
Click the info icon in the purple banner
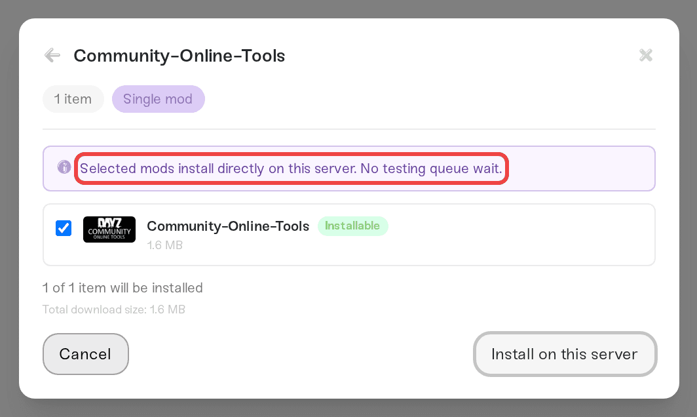[x=64, y=167]
